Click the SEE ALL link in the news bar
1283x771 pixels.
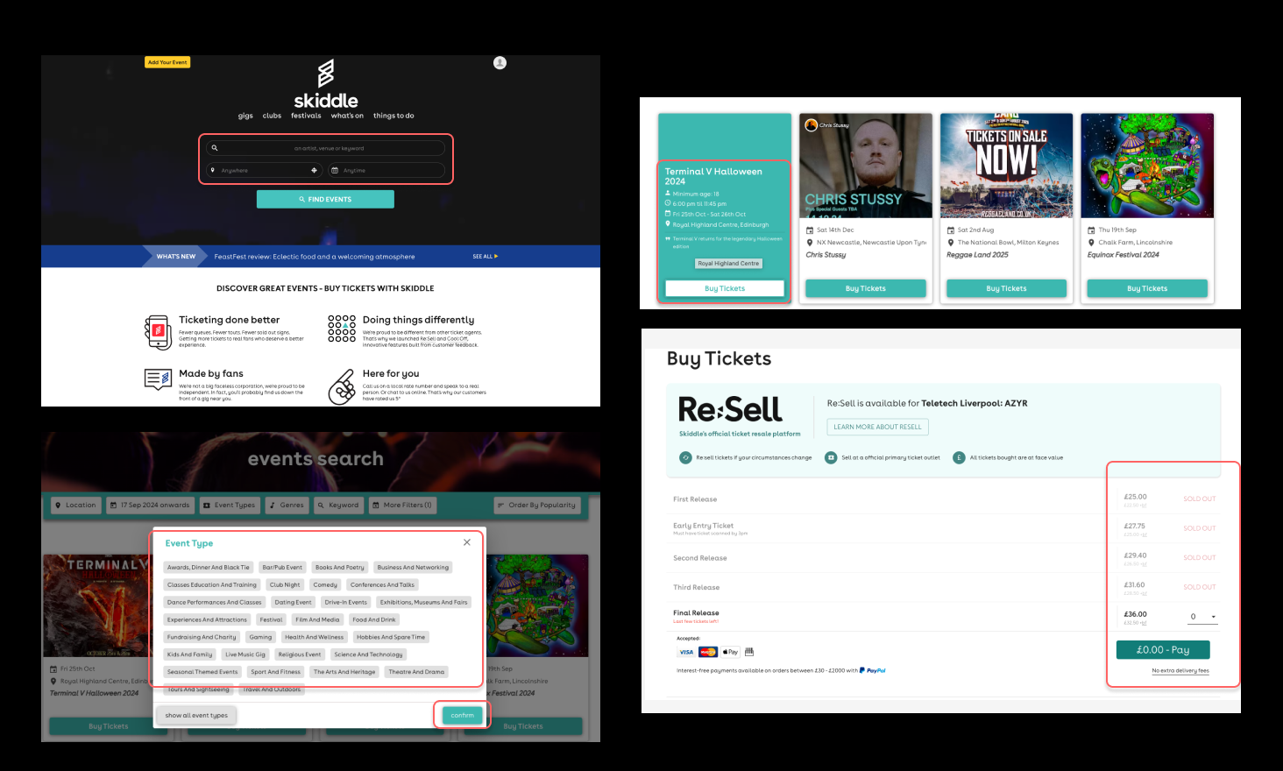tap(485, 257)
